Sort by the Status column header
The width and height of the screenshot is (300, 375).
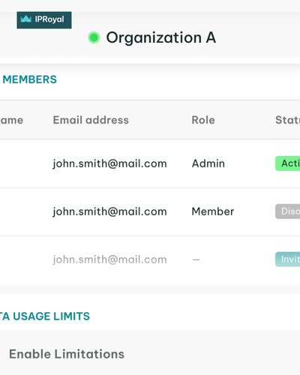[x=287, y=120]
